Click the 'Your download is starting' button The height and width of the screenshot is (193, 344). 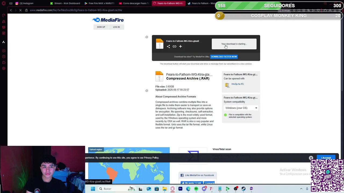[x=234, y=44]
